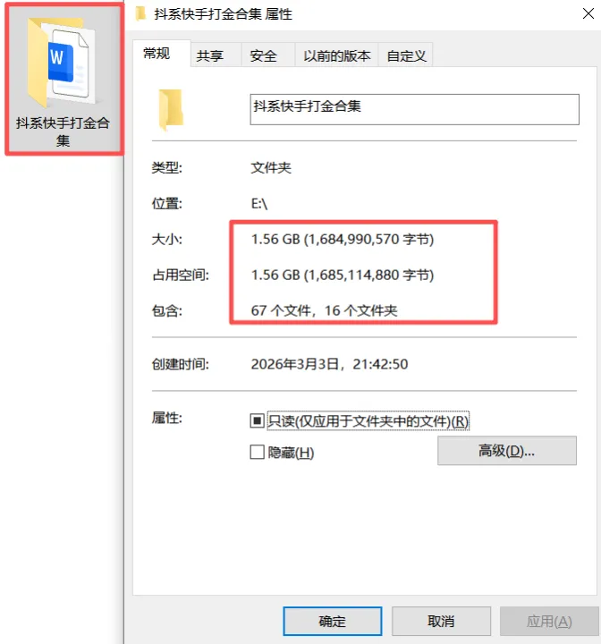Select the 常规 tab
Viewport: 601px width, 644px height.
tap(157, 54)
